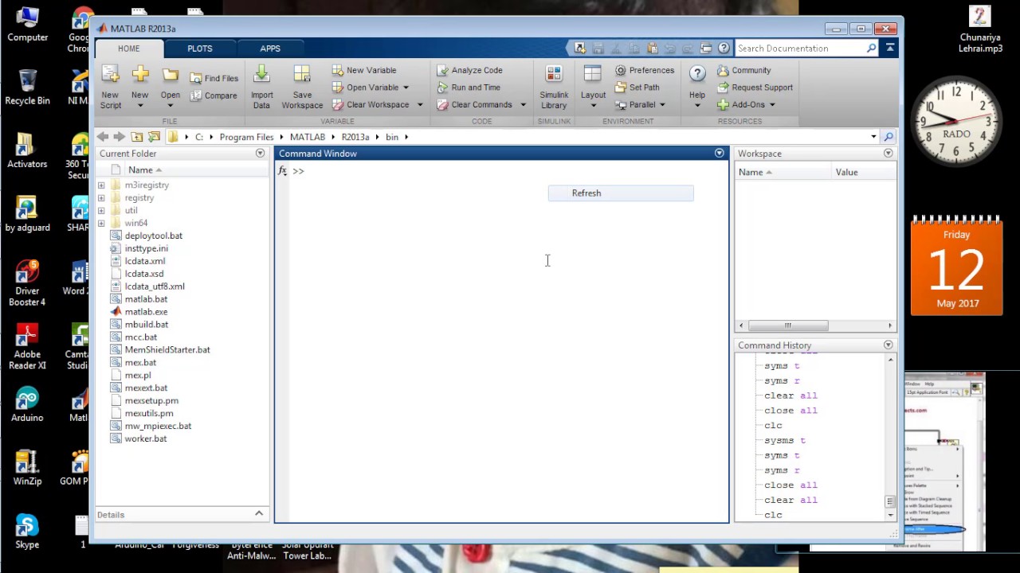The height and width of the screenshot is (573, 1020).
Task: Select matlab.exe in Current Folder
Action: pos(146,312)
